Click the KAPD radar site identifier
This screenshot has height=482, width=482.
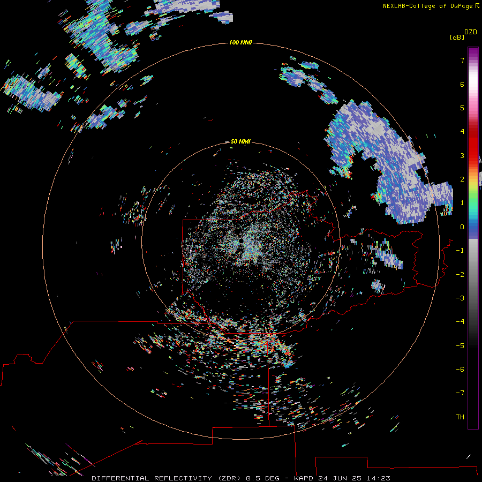tap(304, 478)
